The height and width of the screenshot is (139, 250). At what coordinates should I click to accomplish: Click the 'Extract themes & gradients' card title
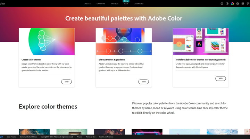click(112, 59)
